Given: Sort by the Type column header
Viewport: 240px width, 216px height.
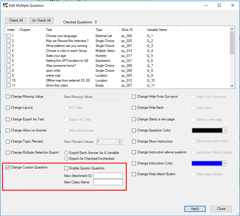Looking at the screenshot, I should click(107, 30).
